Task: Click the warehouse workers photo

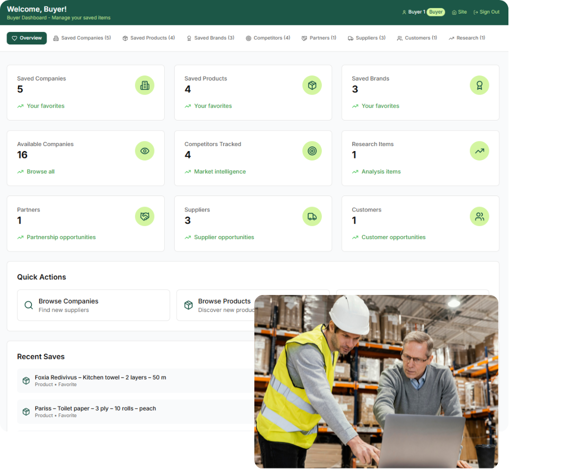Action: 376,381
